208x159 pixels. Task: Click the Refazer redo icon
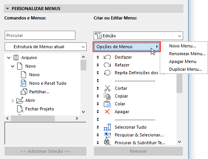(107, 65)
